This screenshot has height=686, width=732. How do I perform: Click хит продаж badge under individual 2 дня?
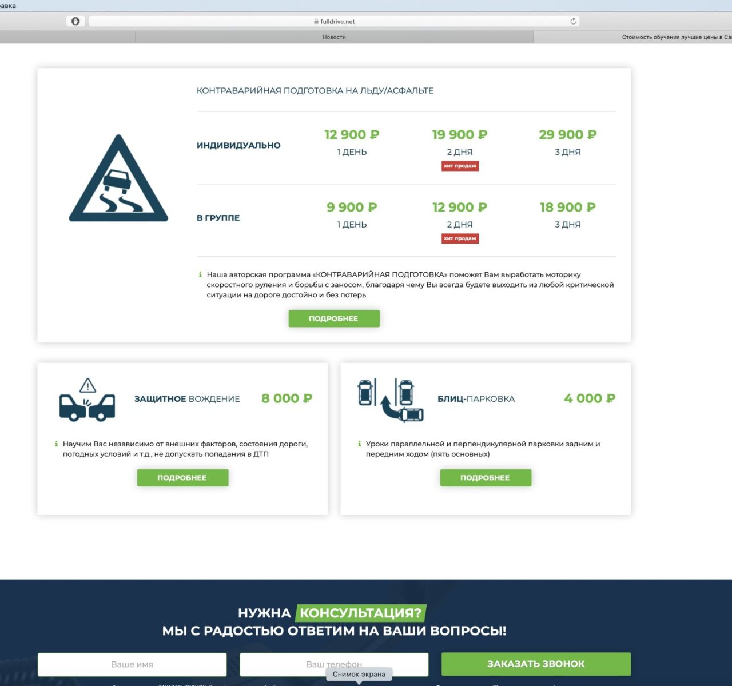(x=460, y=166)
